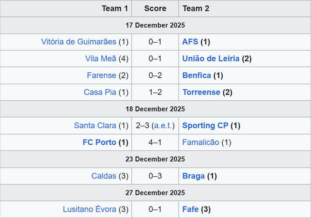311x218 pixels.
Task: Follow the Lusitano Évora link
Action: coord(90,209)
